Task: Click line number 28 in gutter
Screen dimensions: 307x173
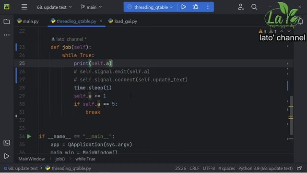Action: point(22,87)
